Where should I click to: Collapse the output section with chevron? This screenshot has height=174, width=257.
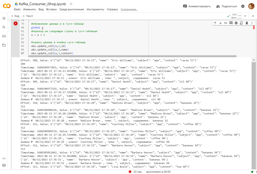[253, 15]
